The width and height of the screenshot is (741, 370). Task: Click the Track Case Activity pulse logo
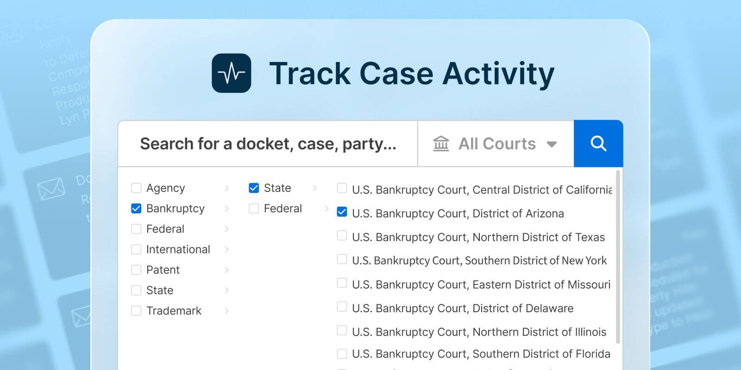[232, 73]
